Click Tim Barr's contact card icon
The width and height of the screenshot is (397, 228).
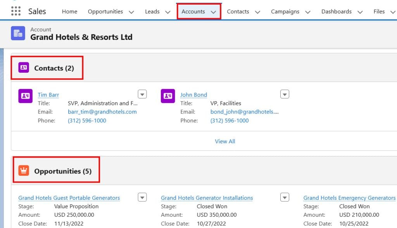25,96
